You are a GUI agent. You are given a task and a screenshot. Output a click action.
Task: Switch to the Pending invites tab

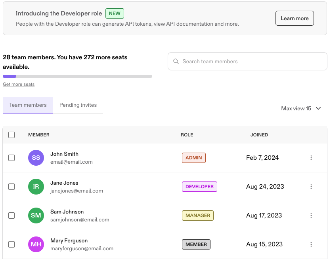point(78,105)
